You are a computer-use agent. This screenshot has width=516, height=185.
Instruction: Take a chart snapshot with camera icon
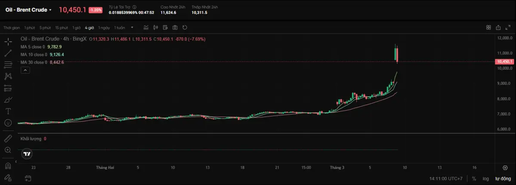click(x=175, y=28)
